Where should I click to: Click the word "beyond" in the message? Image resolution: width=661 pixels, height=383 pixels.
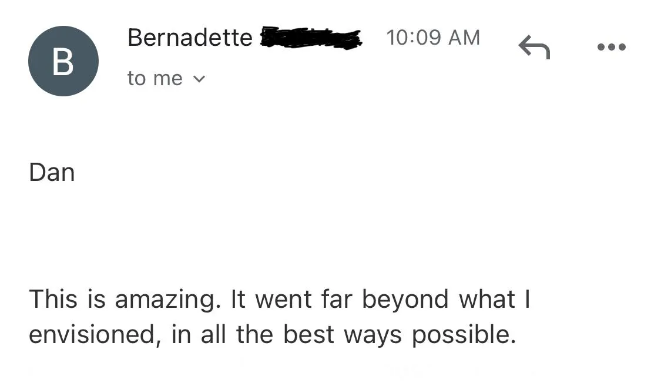pyautogui.click(x=405, y=300)
